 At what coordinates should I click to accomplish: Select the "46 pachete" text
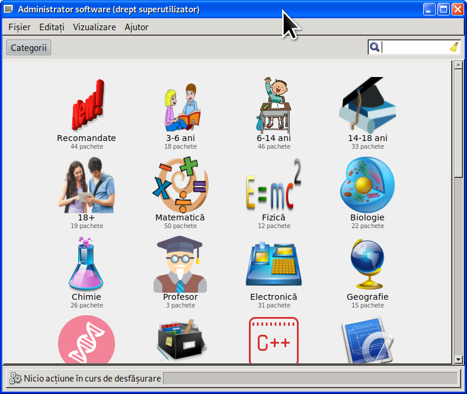pos(274,146)
